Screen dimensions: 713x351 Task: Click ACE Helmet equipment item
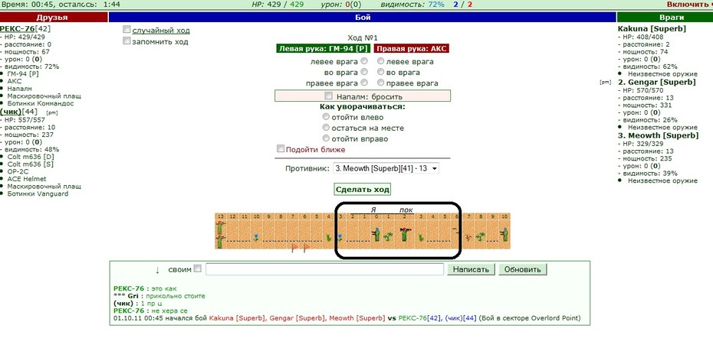tap(27, 179)
